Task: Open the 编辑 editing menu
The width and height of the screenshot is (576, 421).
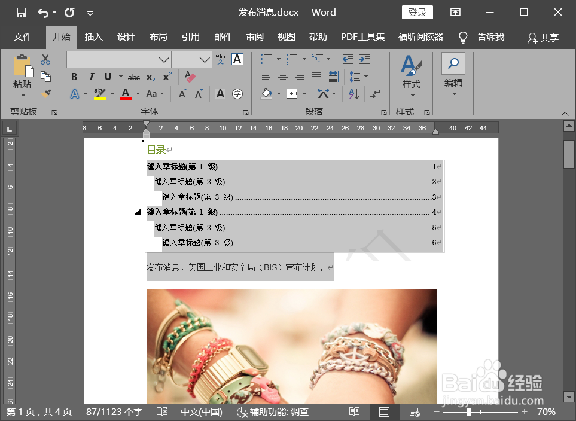Action: click(x=453, y=75)
